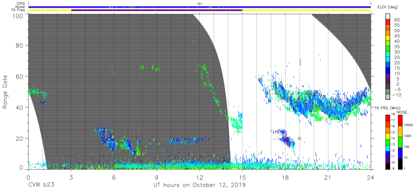Click the y-axis tick label '60'
Viewport: 417px width, 192px height.
pos(20,76)
